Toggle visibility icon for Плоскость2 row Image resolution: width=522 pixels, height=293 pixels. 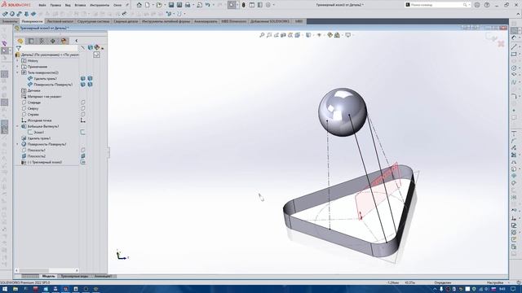coord(83,156)
